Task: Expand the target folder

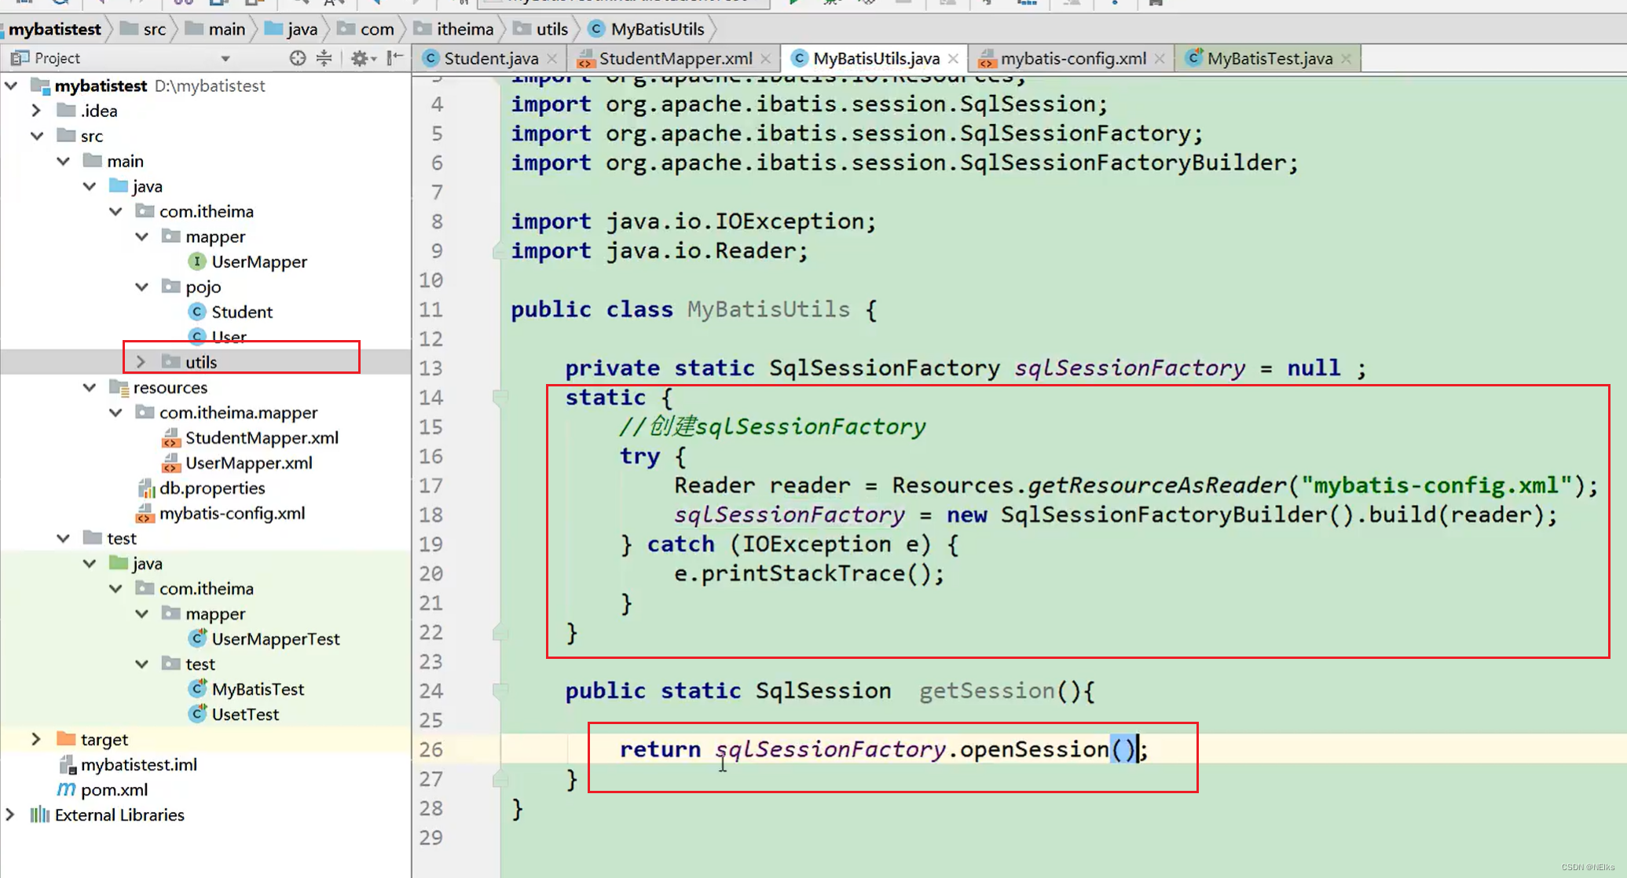Action: [36, 739]
